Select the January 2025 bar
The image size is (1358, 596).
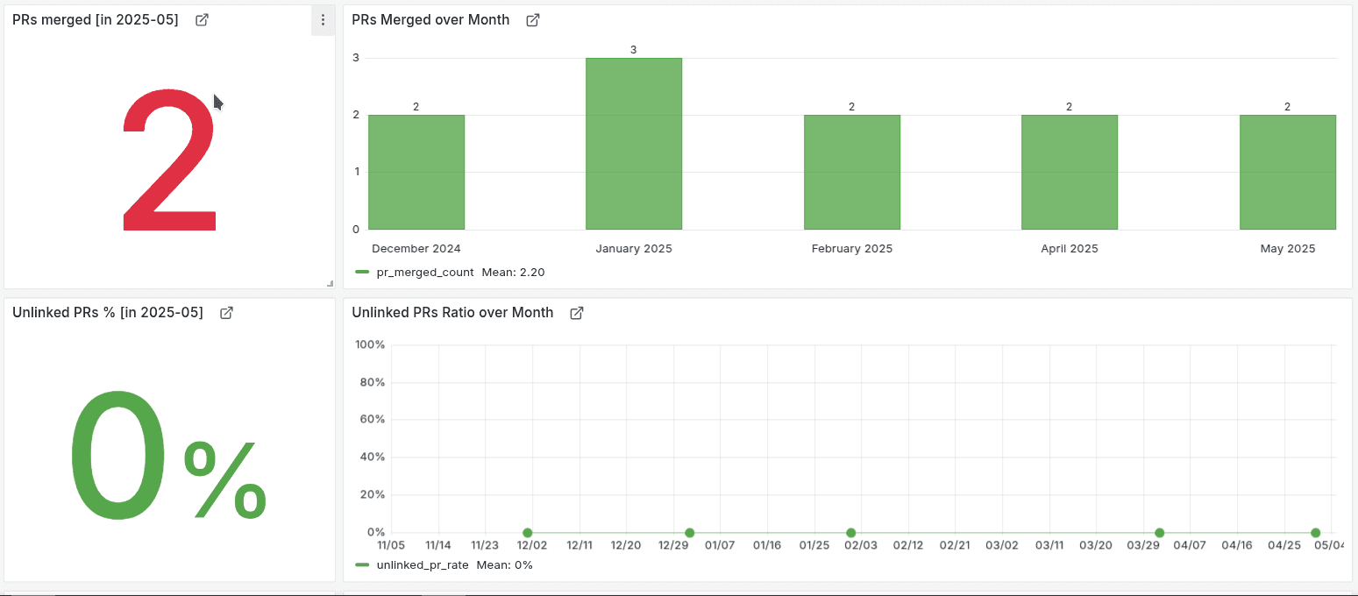(634, 145)
